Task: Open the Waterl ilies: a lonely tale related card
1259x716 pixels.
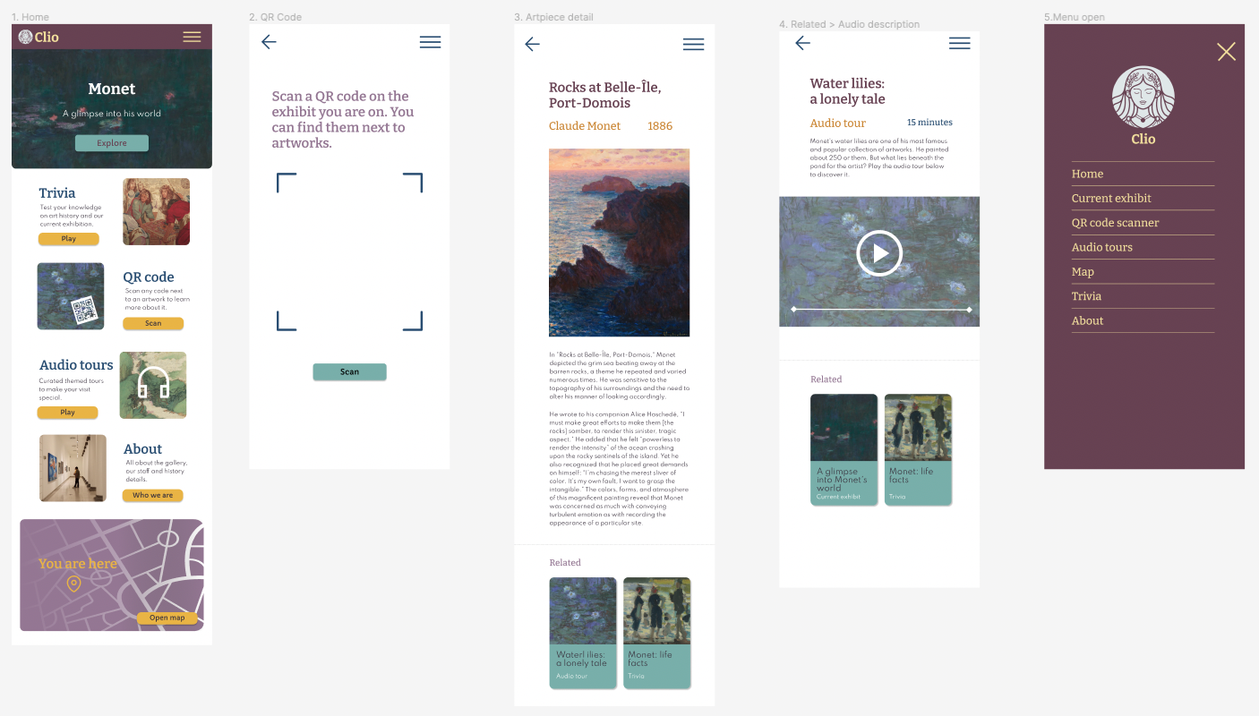Action: 583,633
